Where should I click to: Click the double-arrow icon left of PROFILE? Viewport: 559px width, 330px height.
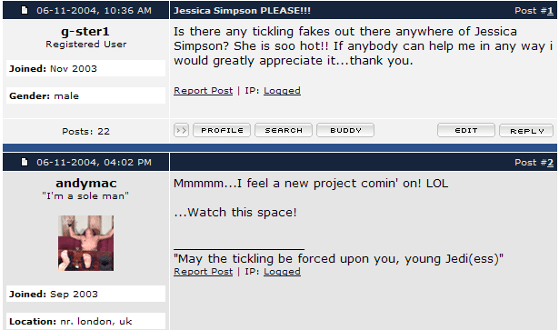181,130
